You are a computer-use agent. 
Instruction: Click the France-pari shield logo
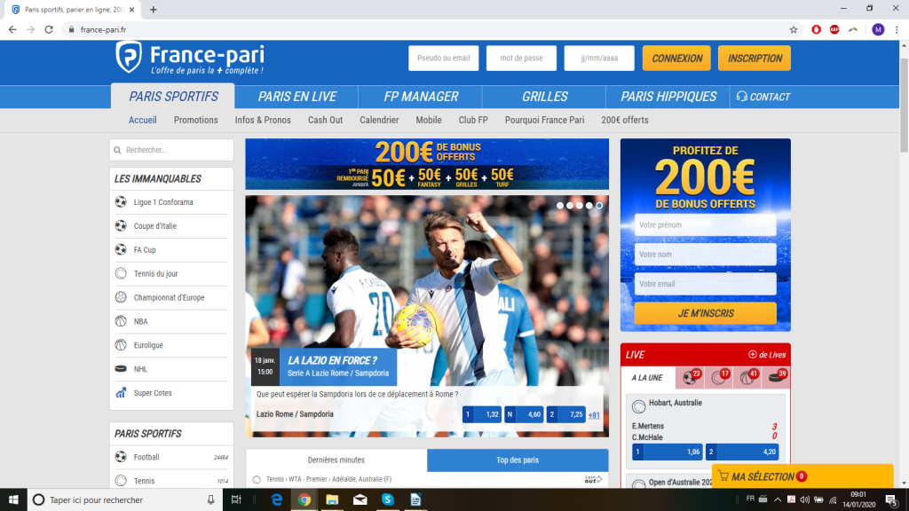tap(128, 57)
